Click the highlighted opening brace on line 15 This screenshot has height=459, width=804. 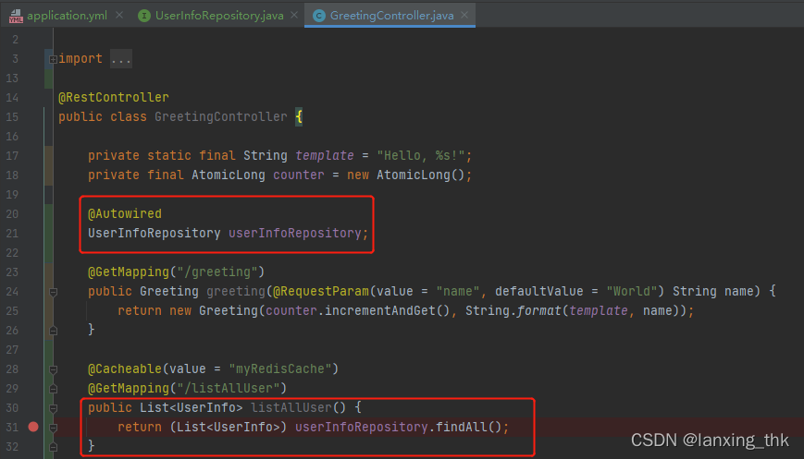point(299,116)
